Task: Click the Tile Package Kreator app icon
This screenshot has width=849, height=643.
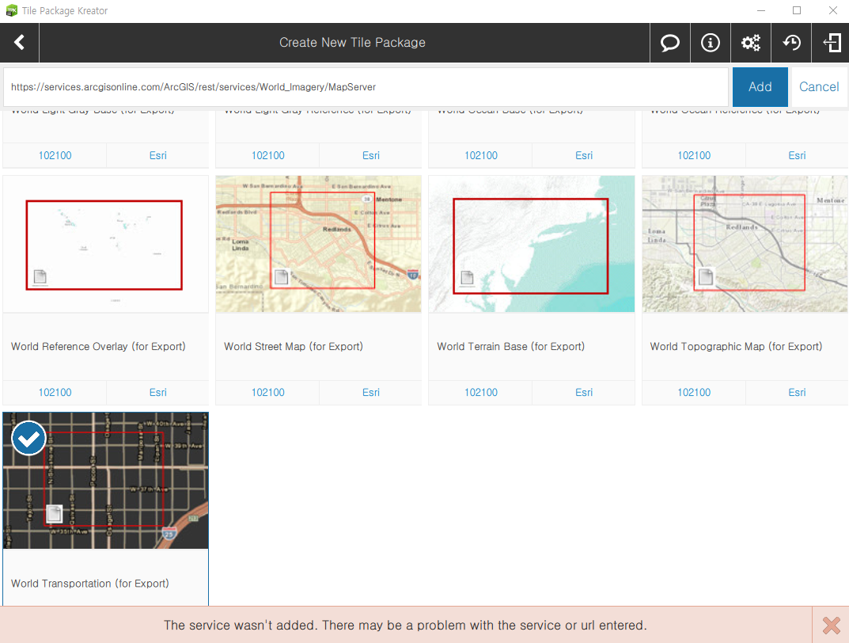Action: (11, 10)
